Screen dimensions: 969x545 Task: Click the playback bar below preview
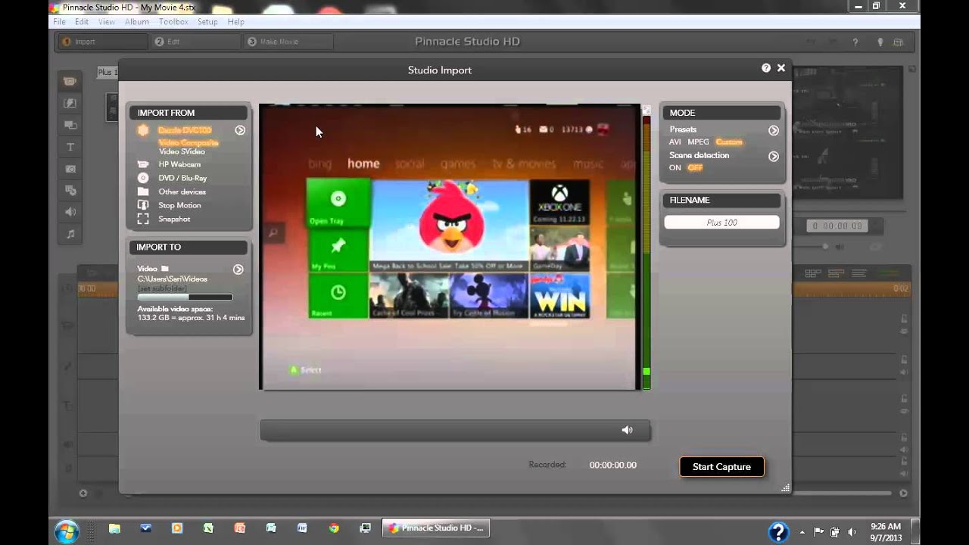point(455,430)
